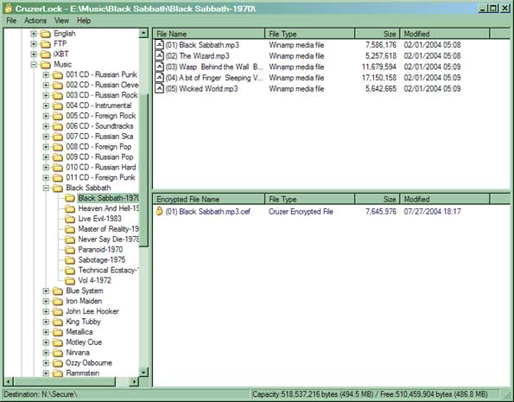Open the View menu
514x402 pixels.
(x=61, y=21)
